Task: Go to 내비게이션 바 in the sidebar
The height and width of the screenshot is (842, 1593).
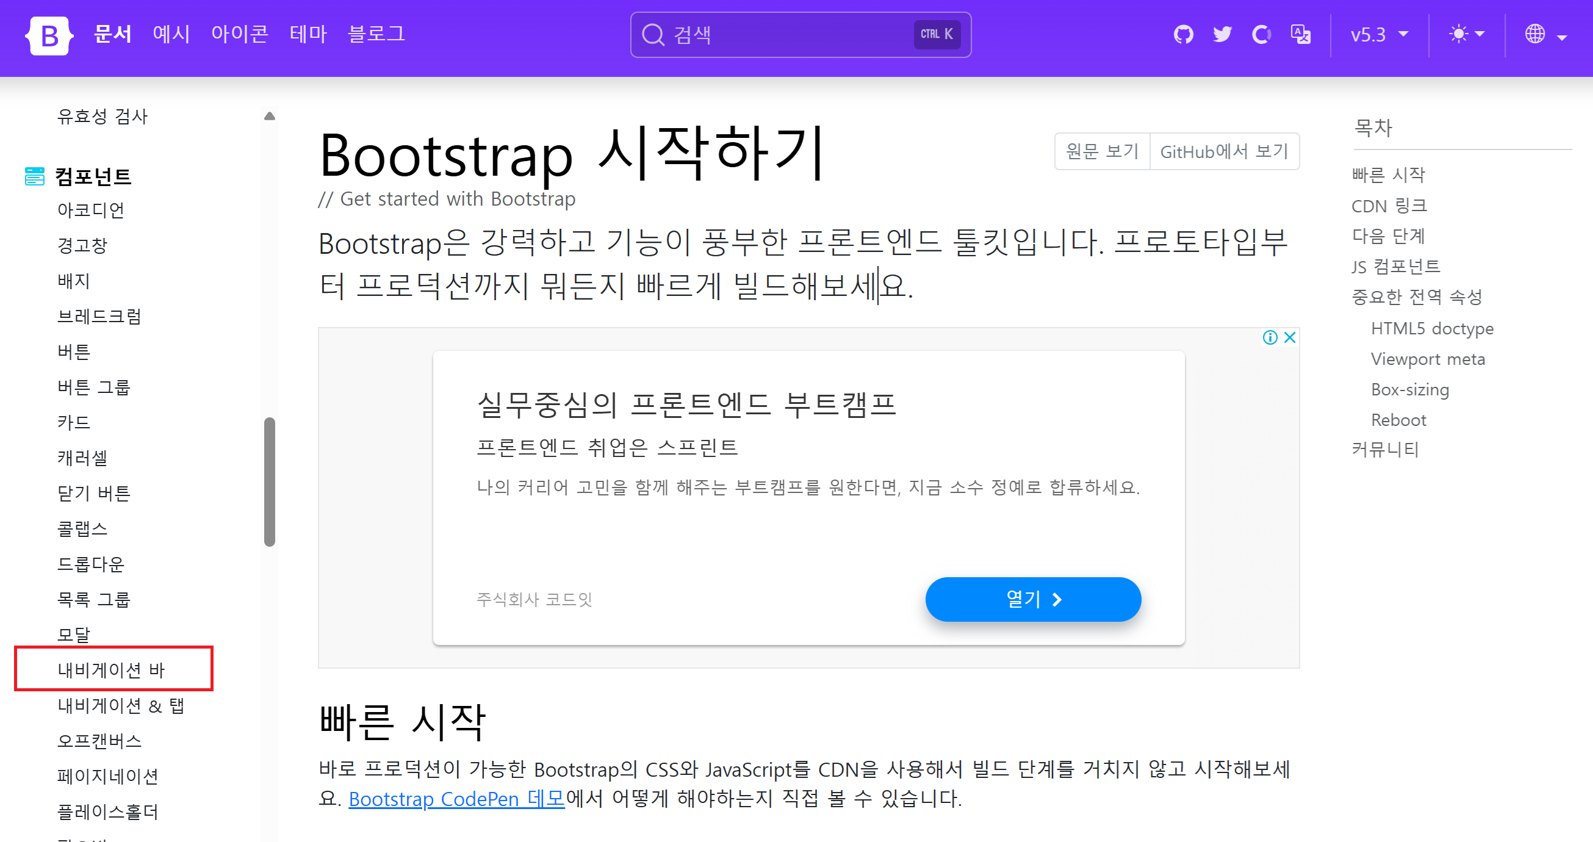Action: [111, 670]
